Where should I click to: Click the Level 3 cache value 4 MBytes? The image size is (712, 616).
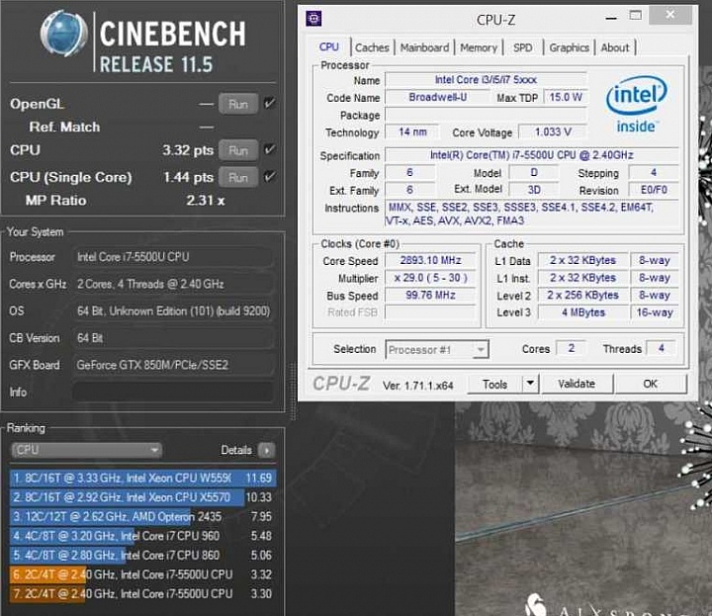point(583,312)
